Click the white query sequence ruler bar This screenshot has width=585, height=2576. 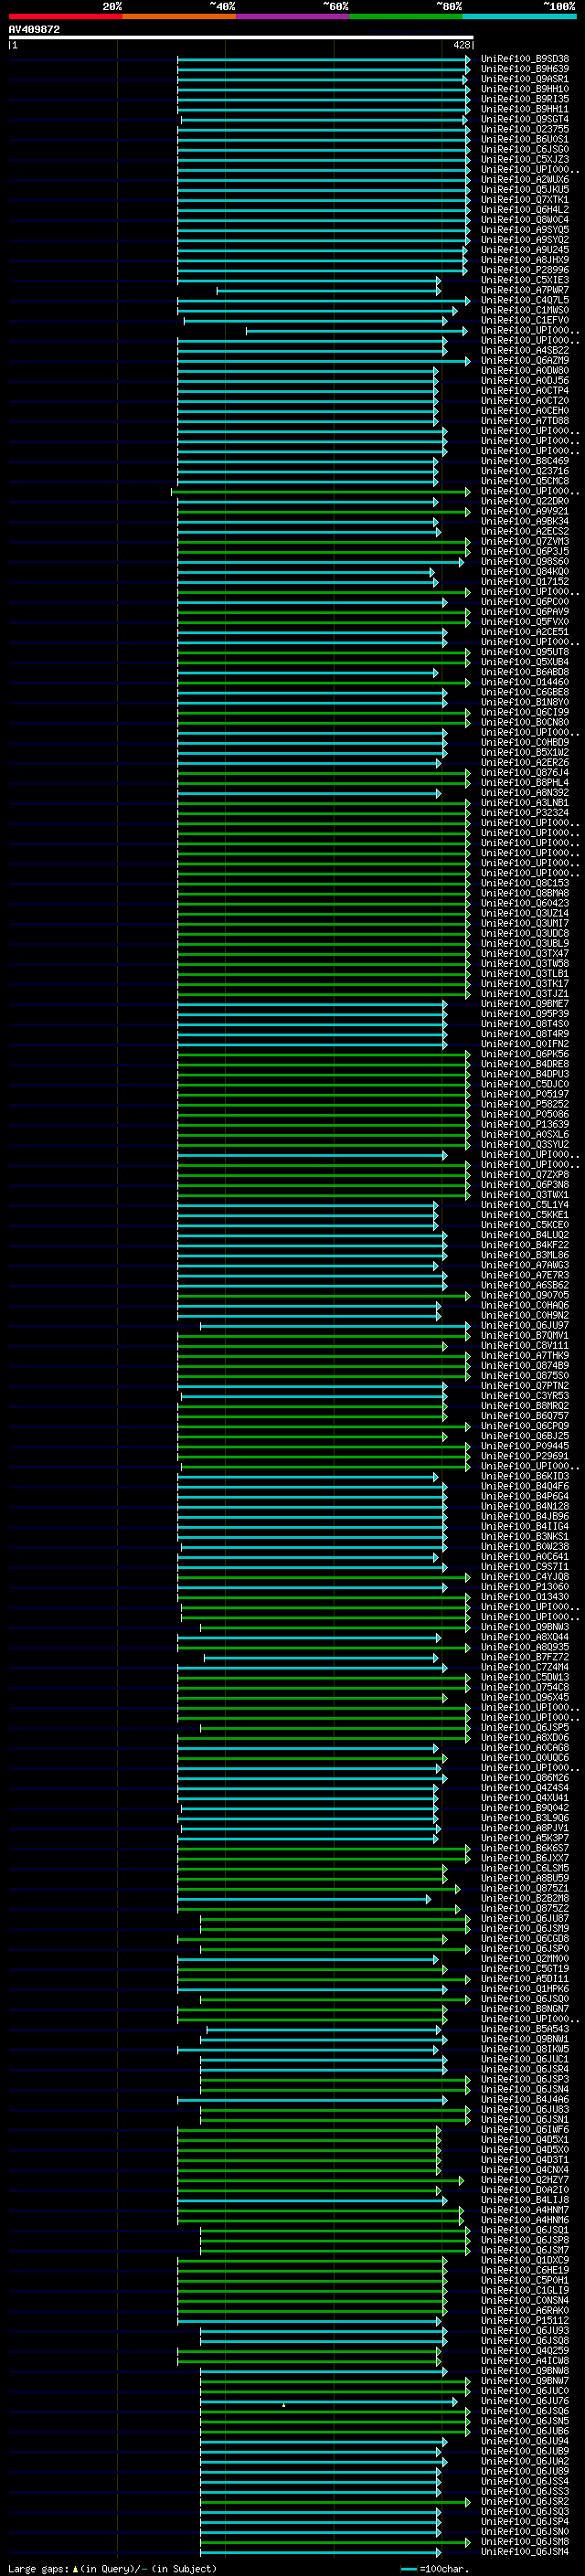click(241, 37)
